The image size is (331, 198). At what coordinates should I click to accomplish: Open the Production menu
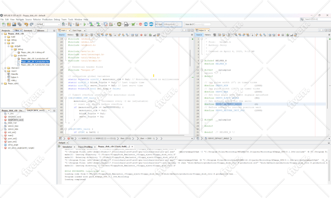pos(47,19)
